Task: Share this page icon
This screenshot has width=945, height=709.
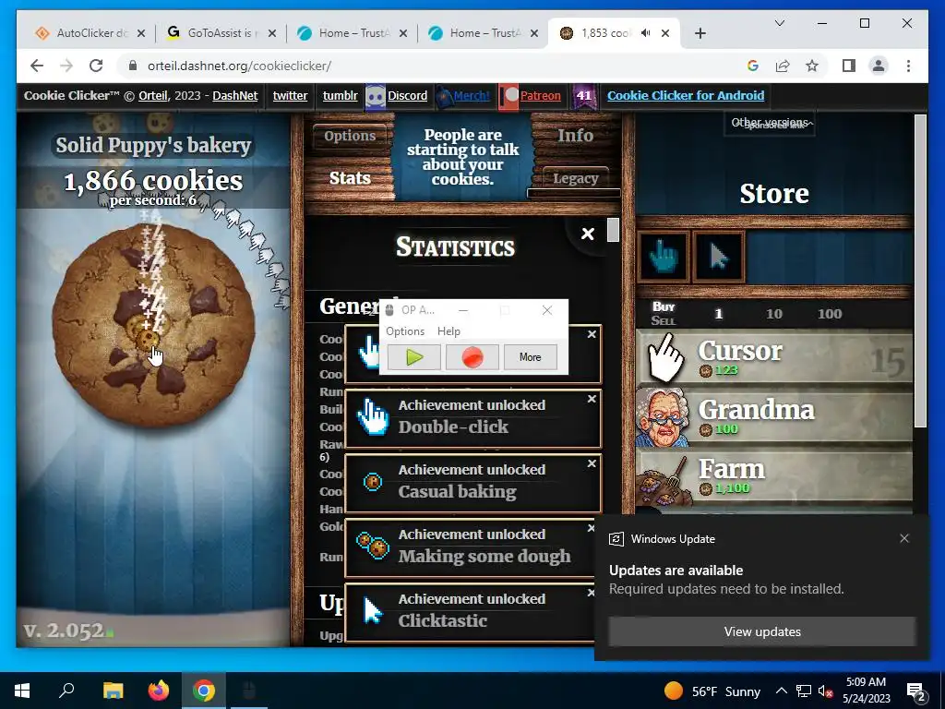Action: click(x=783, y=66)
